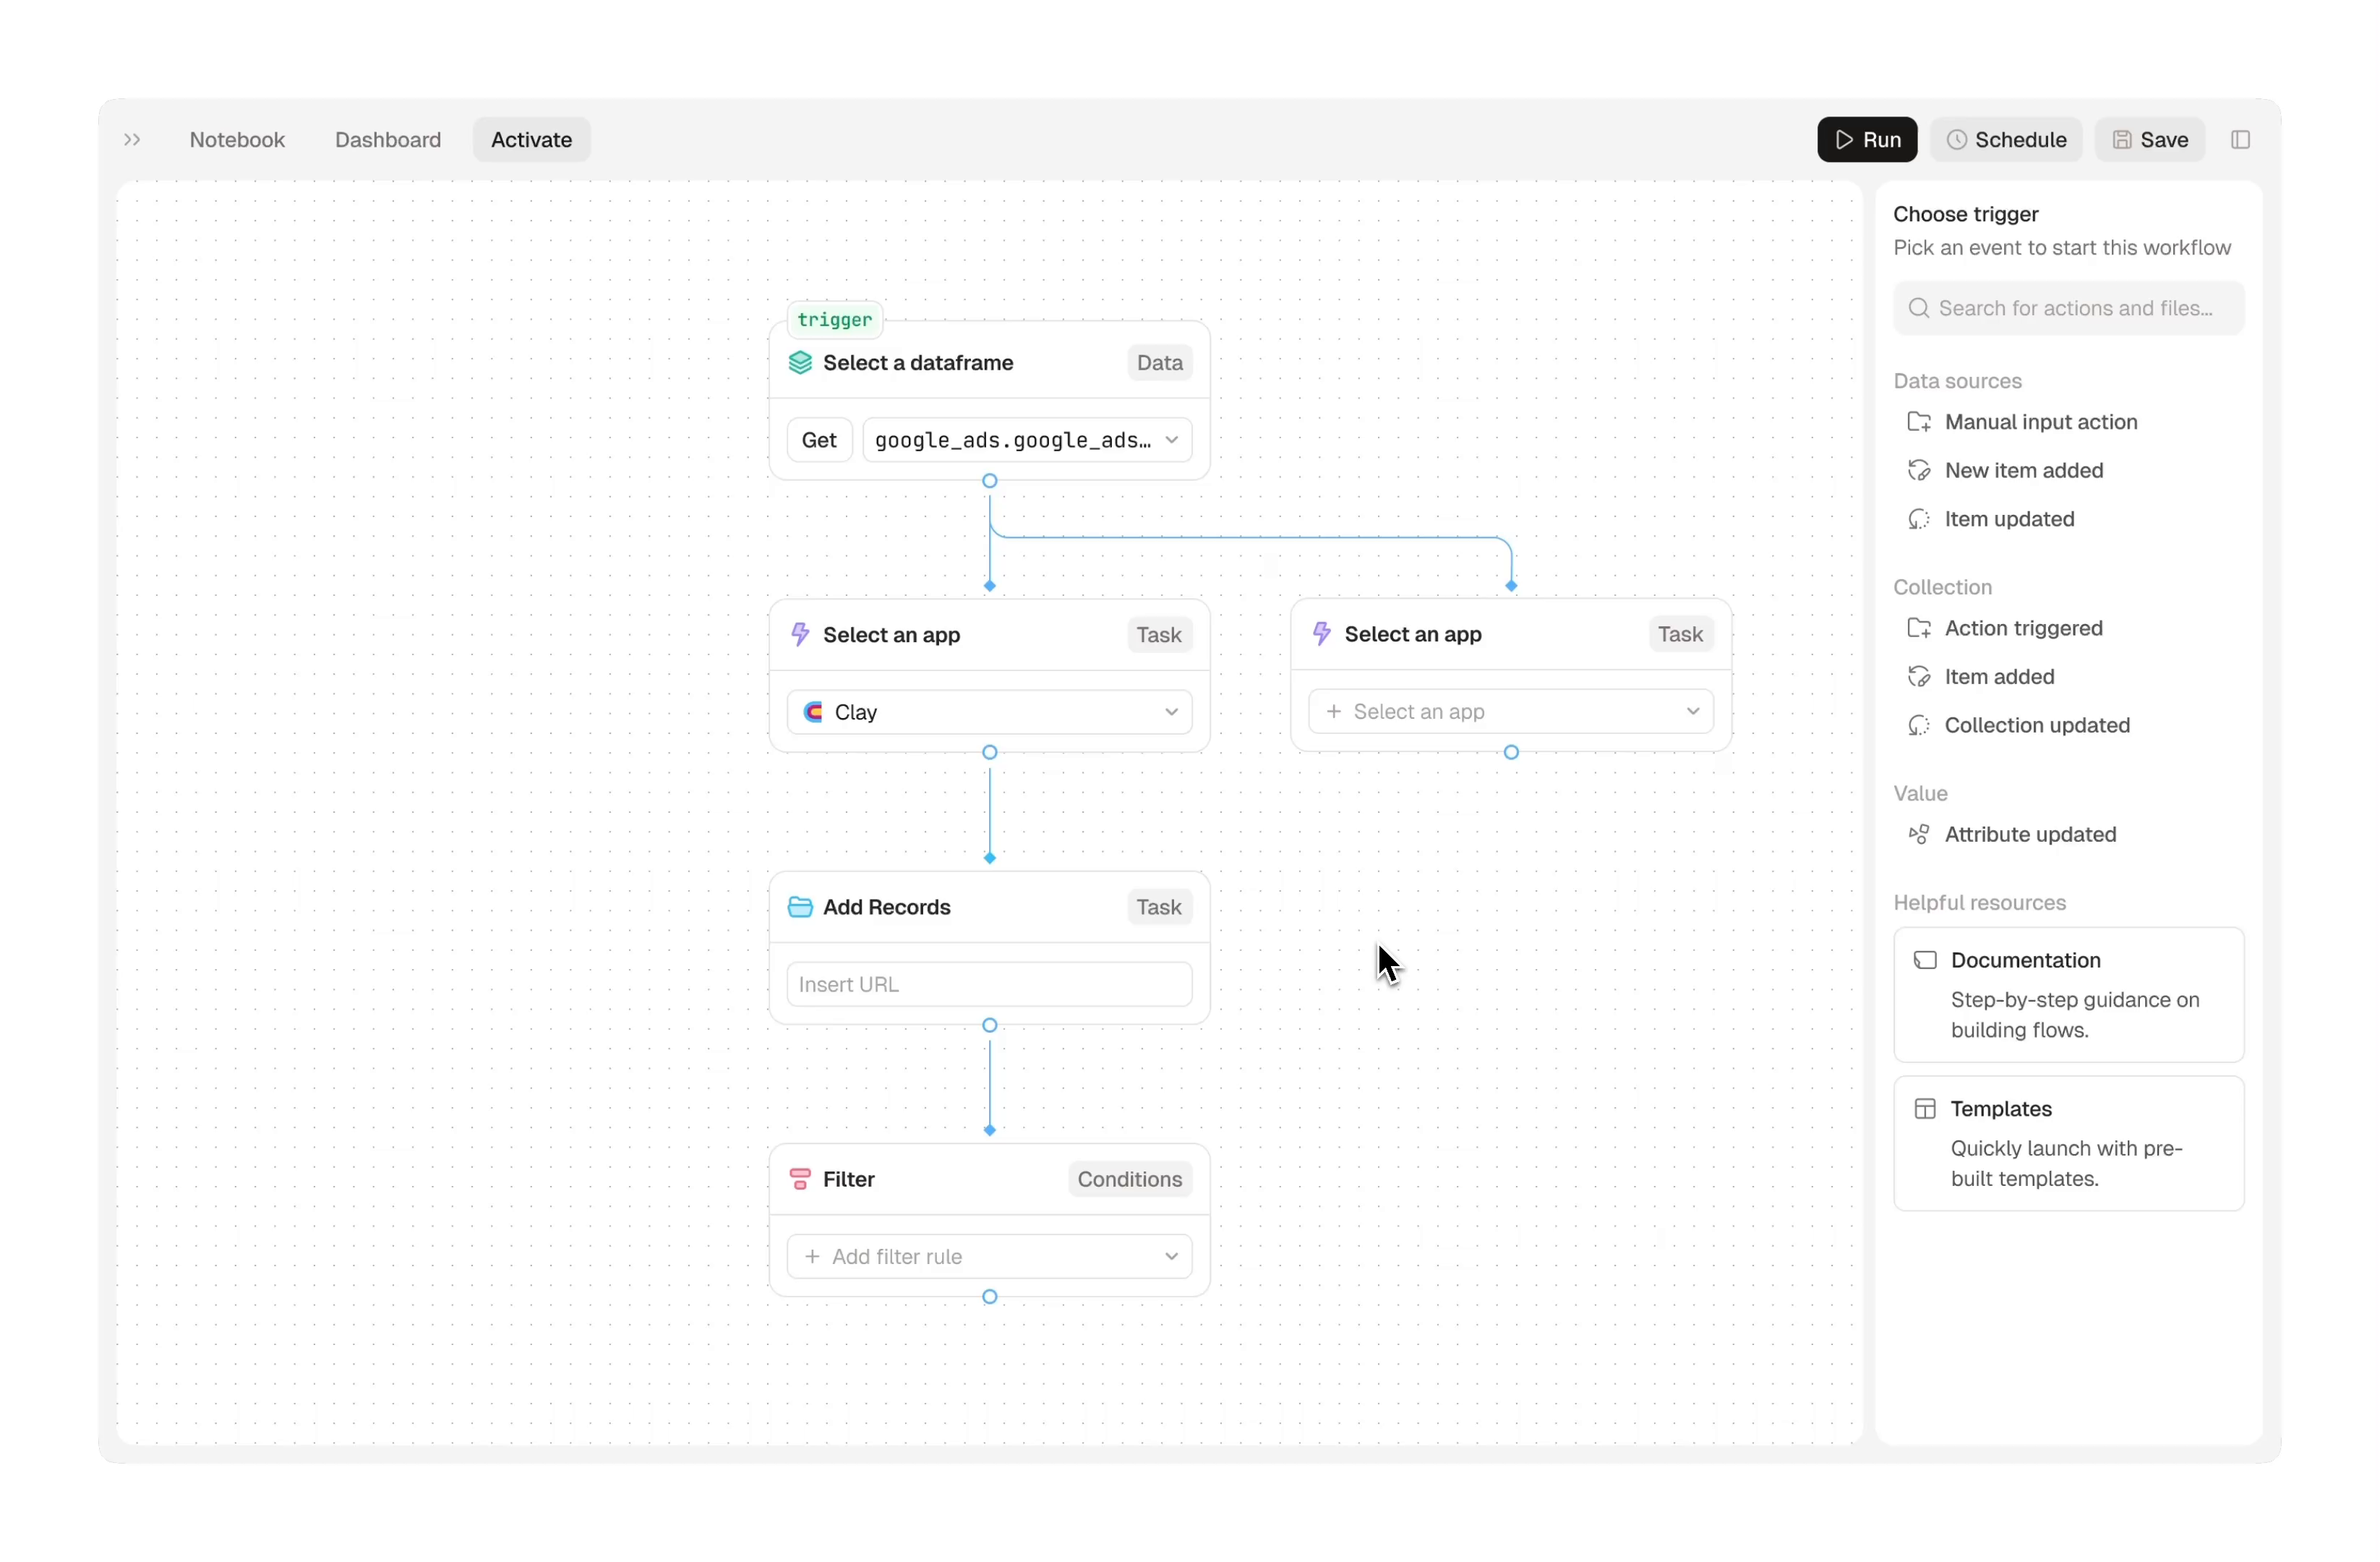Click the dataframe stack icon on trigger node
The width and height of the screenshot is (2380, 1562).
pyautogui.click(x=800, y=363)
